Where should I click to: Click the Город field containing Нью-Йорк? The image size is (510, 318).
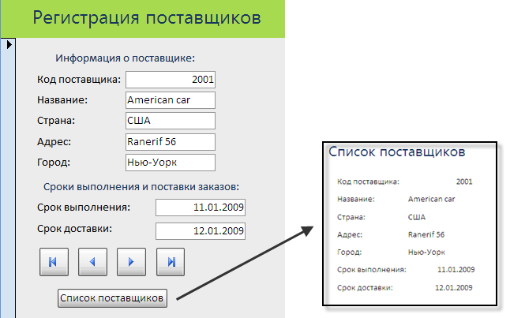pos(171,163)
